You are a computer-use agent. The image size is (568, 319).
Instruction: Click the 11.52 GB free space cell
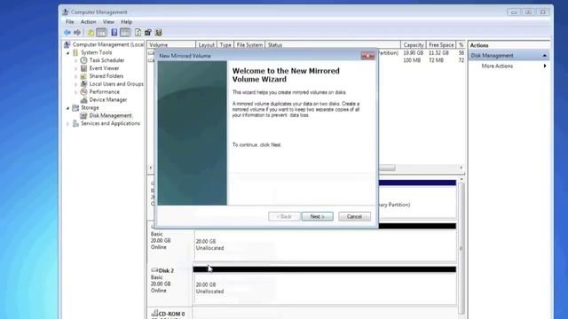[x=438, y=53]
